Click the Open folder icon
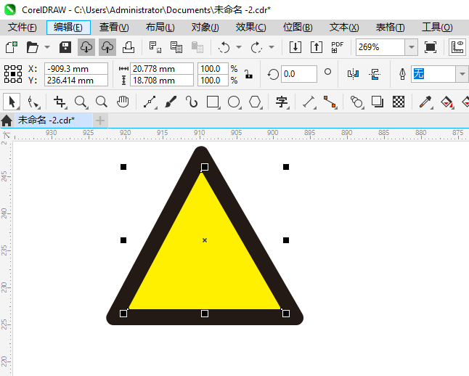469x376 pixels. (x=32, y=47)
